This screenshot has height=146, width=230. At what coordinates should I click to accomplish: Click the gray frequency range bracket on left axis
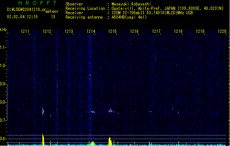pos(7,102)
